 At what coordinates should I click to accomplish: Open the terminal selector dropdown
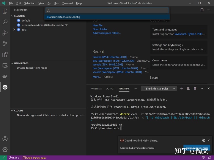point(159,89)
